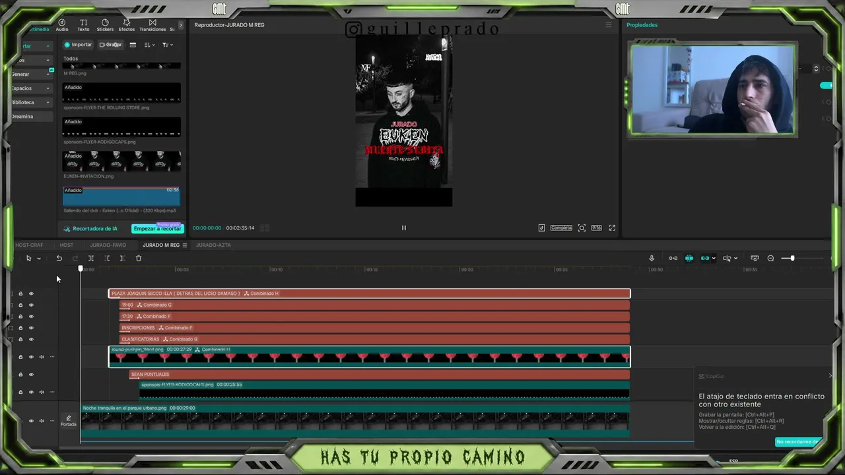This screenshot has width=845, height=475.
Task: Select the EUKEN-INVITACION.png media thumbnail
Action: [121, 161]
